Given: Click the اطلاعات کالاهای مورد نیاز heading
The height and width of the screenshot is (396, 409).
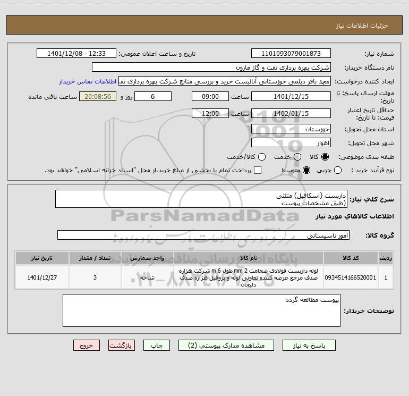Looking at the screenshot, I should click(x=355, y=216).
